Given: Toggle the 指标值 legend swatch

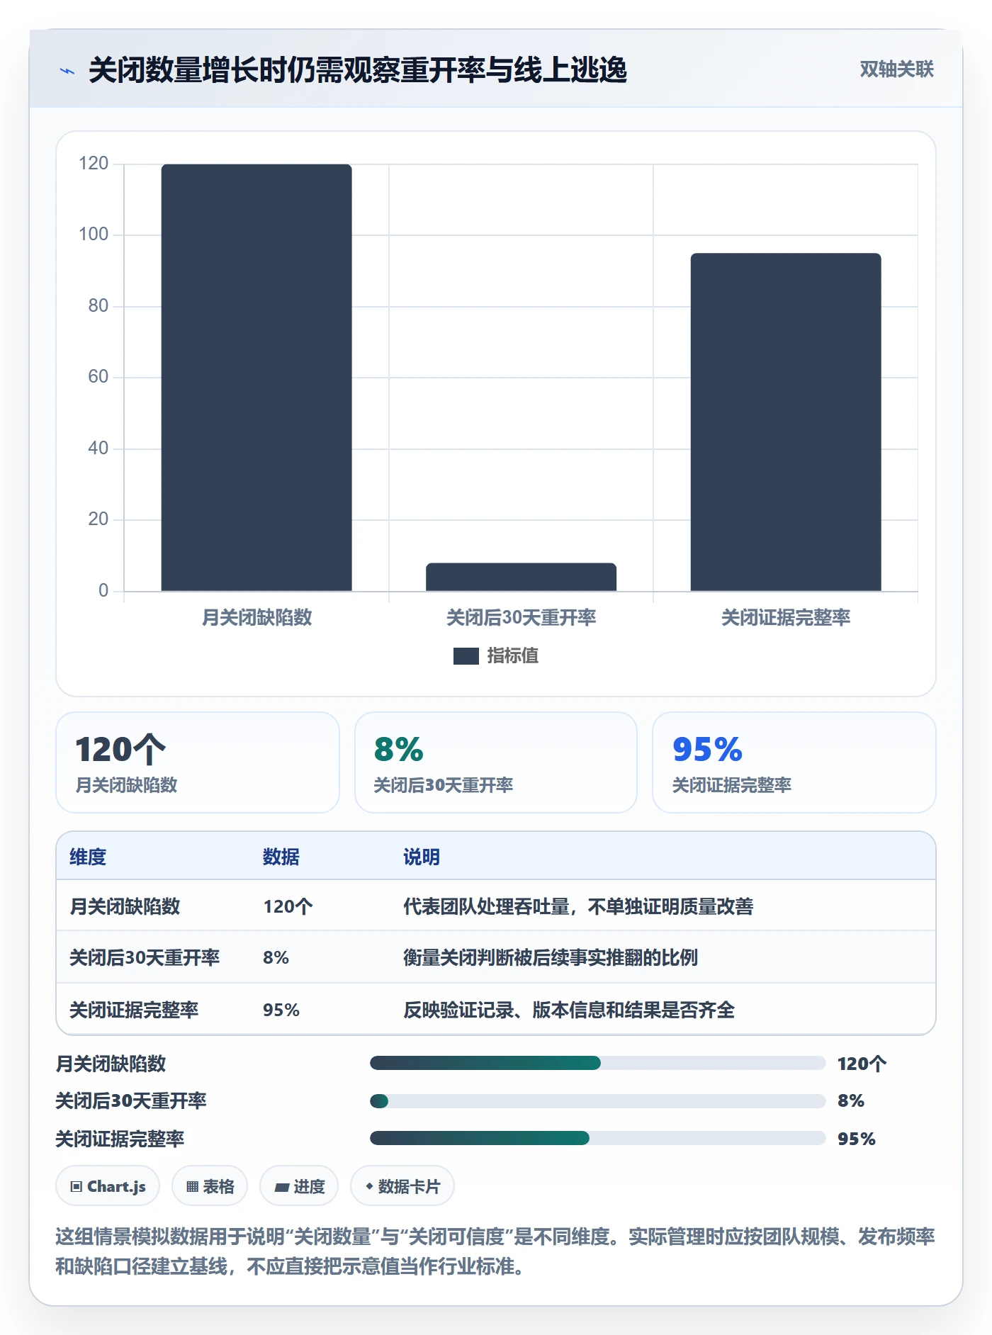Looking at the screenshot, I should pos(466,656).
